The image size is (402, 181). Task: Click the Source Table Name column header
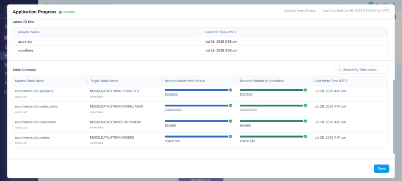click(x=29, y=81)
